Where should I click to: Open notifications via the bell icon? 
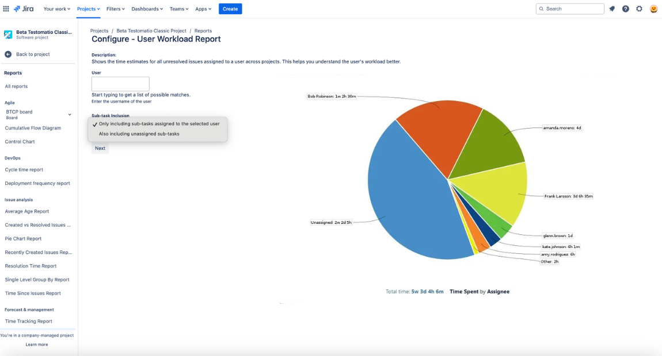coord(611,9)
